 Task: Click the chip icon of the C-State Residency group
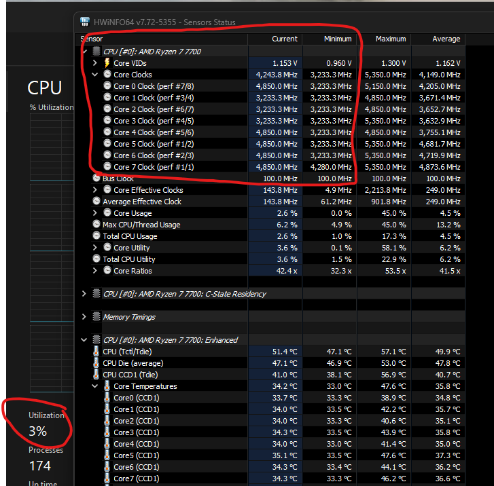96,293
